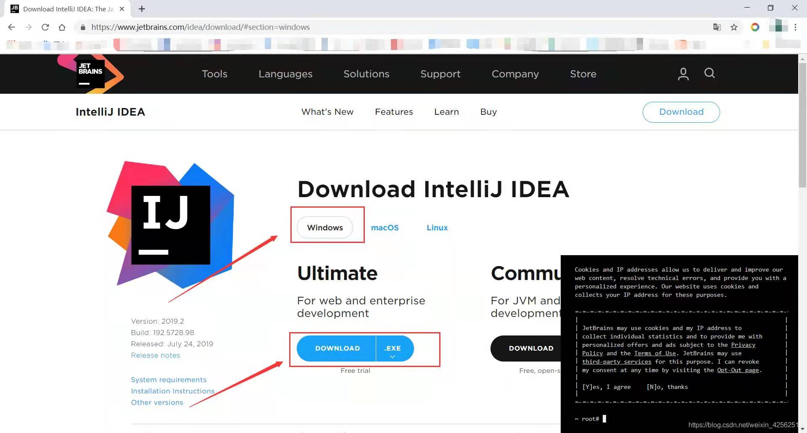Screen dimensions: 807x433
Task: Open the .EXE installer type dropdown
Action: [x=395, y=349]
